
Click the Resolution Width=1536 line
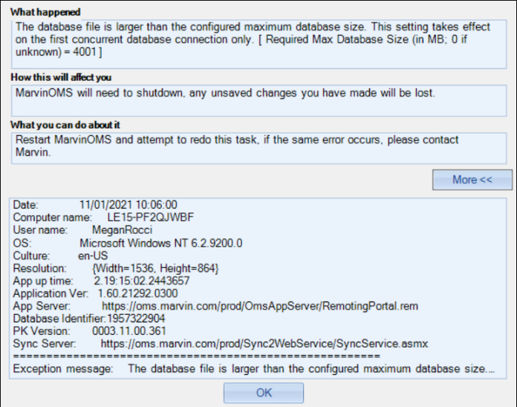pos(116,268)
